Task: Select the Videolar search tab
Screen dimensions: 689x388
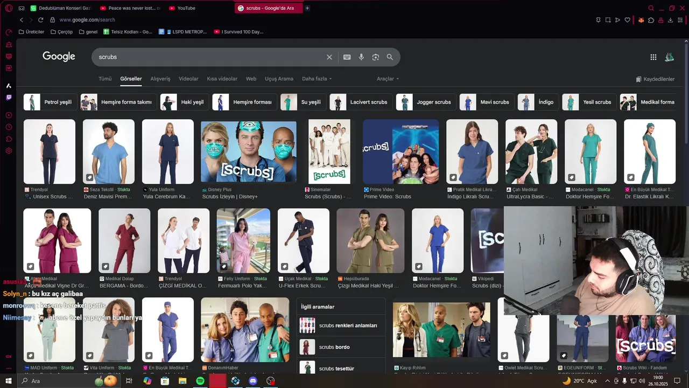Action: 188,79
